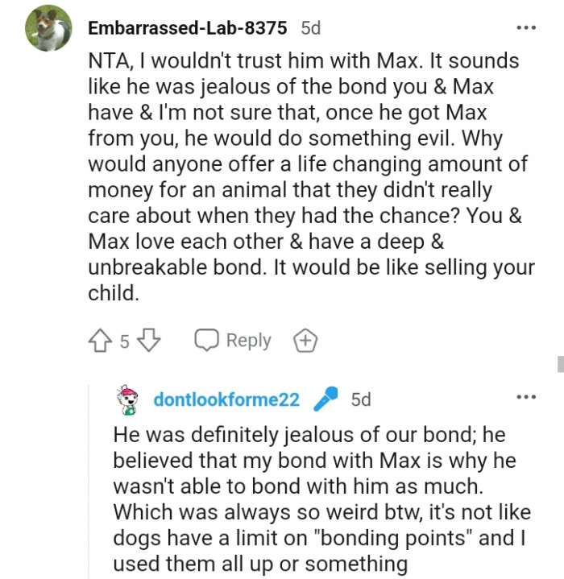Click the 5d timestamp on dontlookforme22 reply
Viewport: 564px width, 579px height.
(x=361, y=399)
